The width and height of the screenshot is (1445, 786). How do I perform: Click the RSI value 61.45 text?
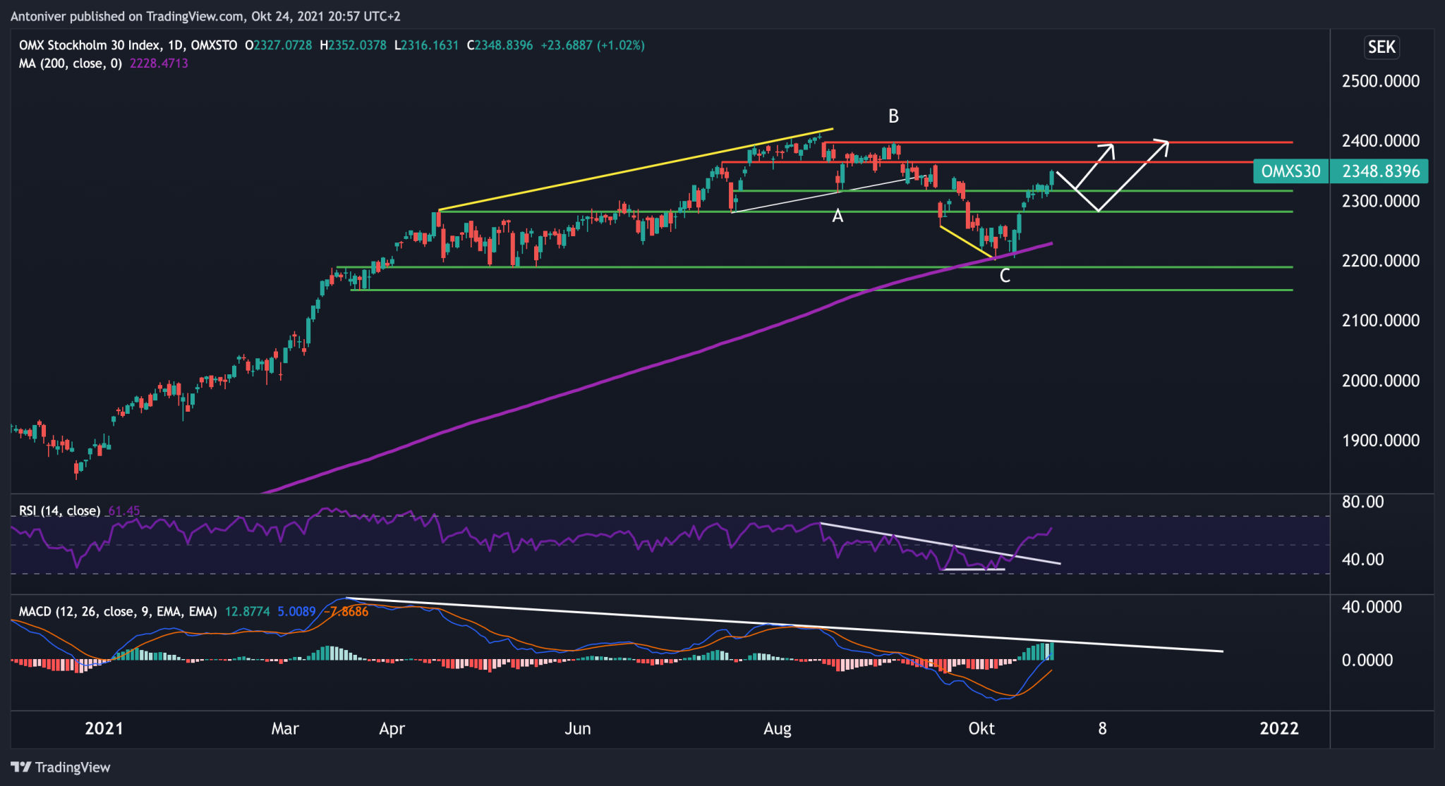[124, 510]
